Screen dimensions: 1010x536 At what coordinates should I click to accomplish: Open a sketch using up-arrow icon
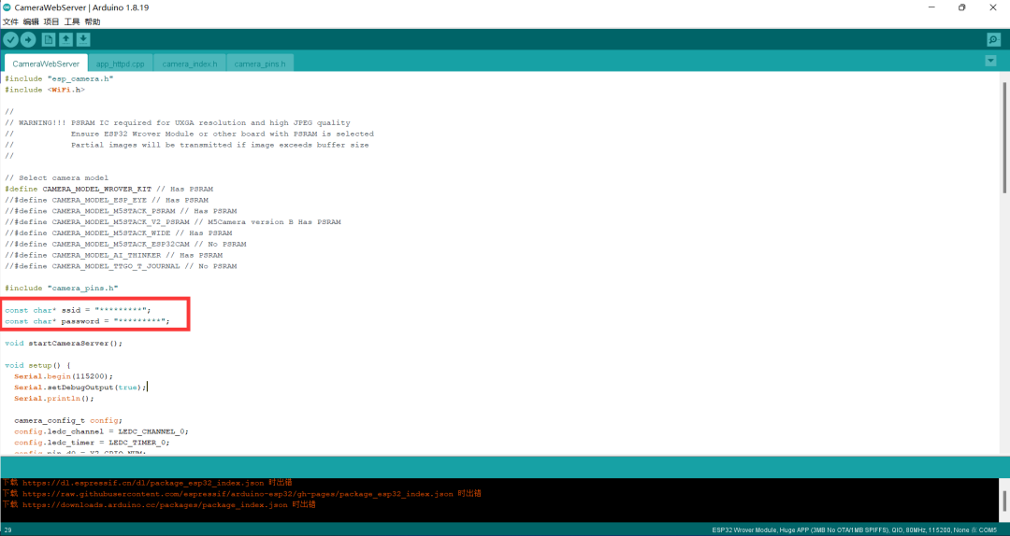[x=65, y=40]
